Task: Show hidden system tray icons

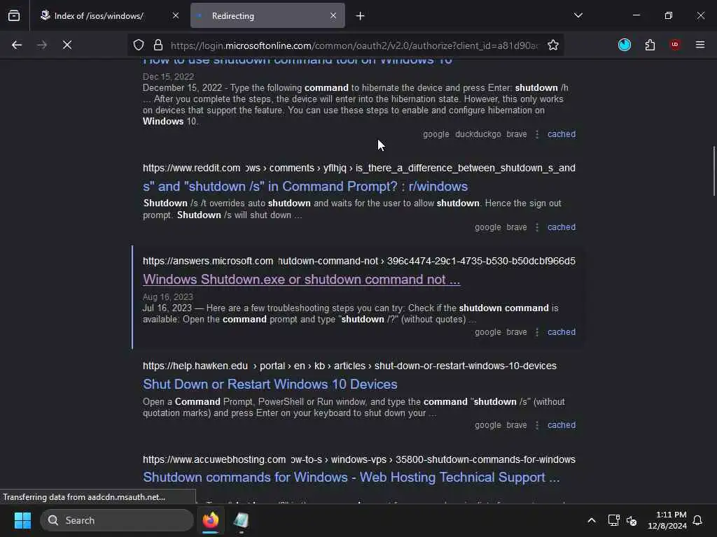Action: click(591, 520)
